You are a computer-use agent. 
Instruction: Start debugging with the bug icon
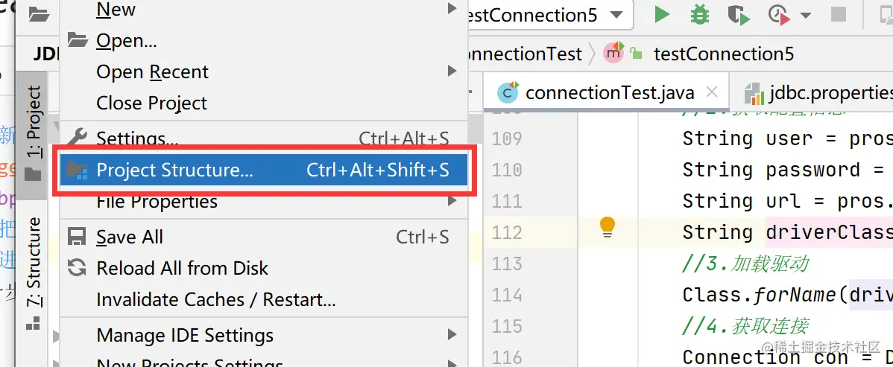pyautogui.click(x=699, y=14)
